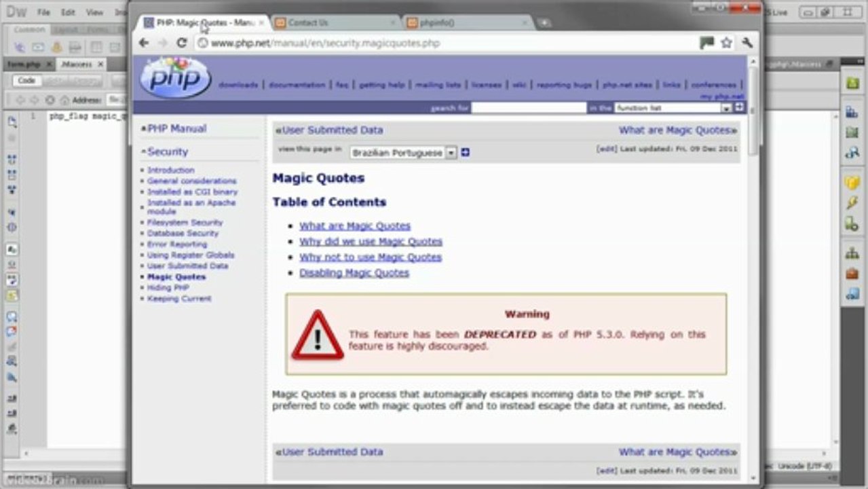Reload the php.net page

pos(181,43)
